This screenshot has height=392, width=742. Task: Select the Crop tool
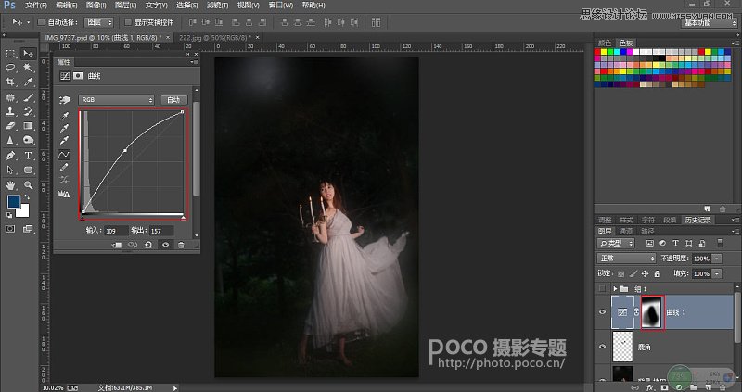10,82
